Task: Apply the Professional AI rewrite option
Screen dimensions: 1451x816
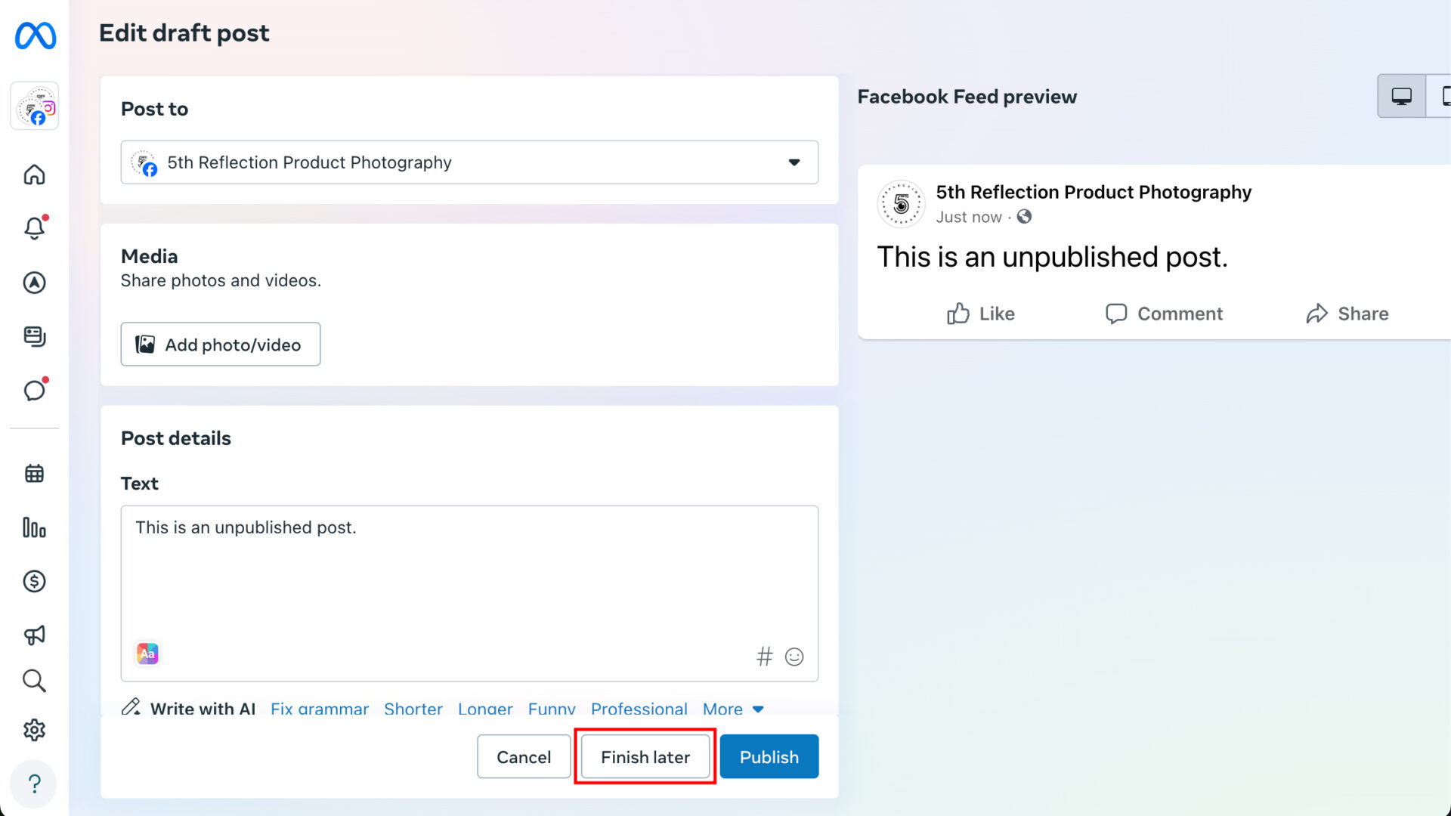Action: click(x=639, y=709)
